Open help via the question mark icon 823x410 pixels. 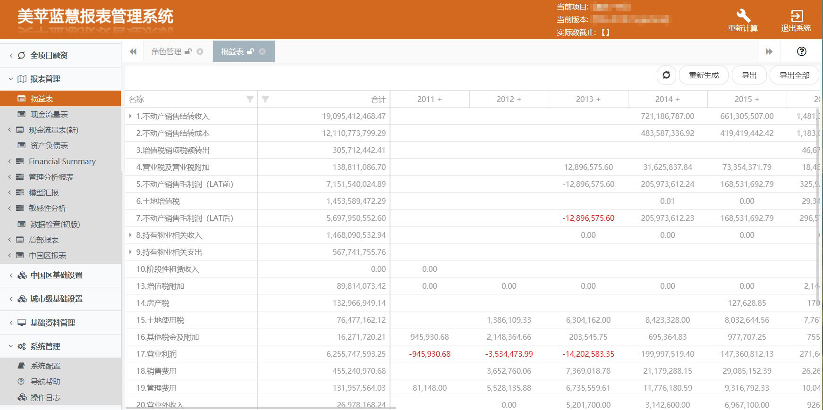click(801, 51)
